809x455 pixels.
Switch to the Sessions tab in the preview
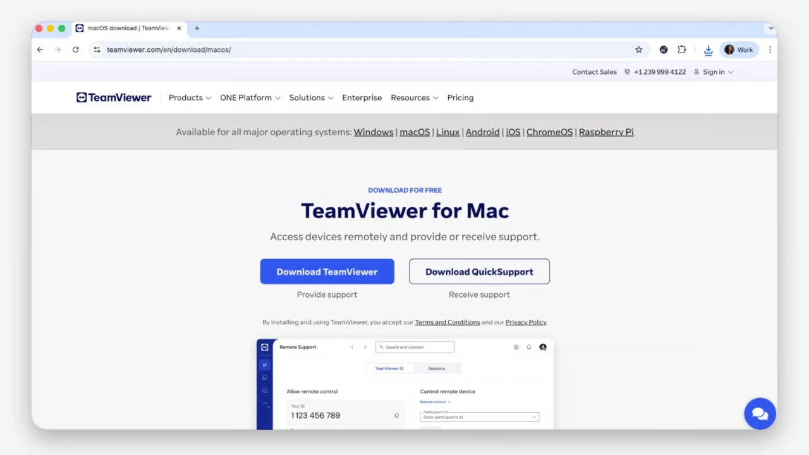coord(436,368)
